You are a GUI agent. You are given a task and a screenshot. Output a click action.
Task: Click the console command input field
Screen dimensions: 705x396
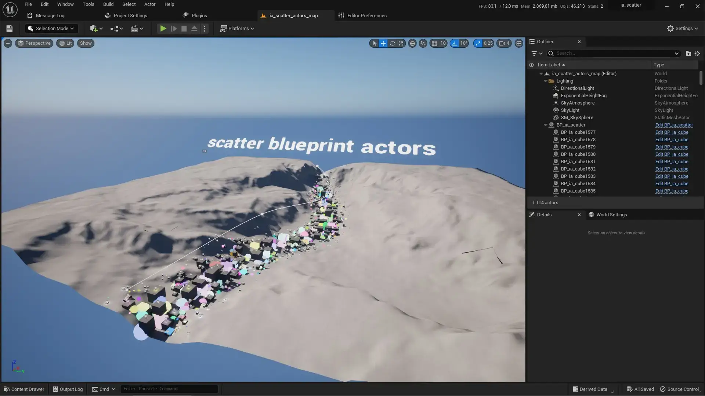[x=169, y=389]
